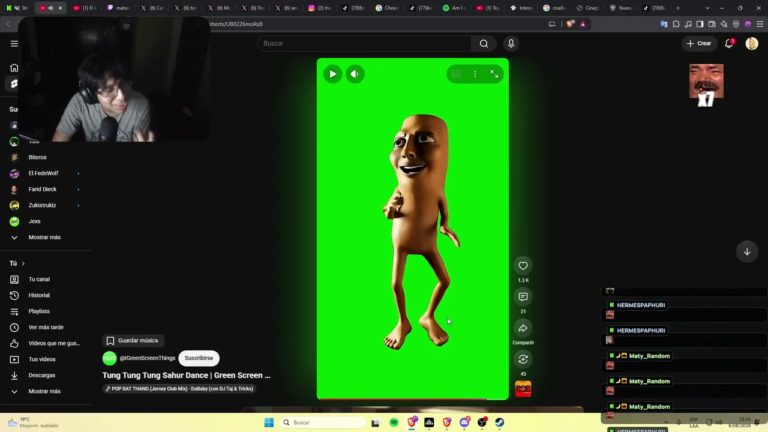
Task: Open Discord from the taskbar
Action: click(464, 422)
